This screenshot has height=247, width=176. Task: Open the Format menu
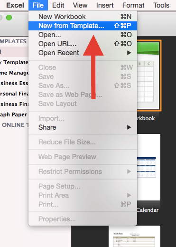click(x=133, y=5)
